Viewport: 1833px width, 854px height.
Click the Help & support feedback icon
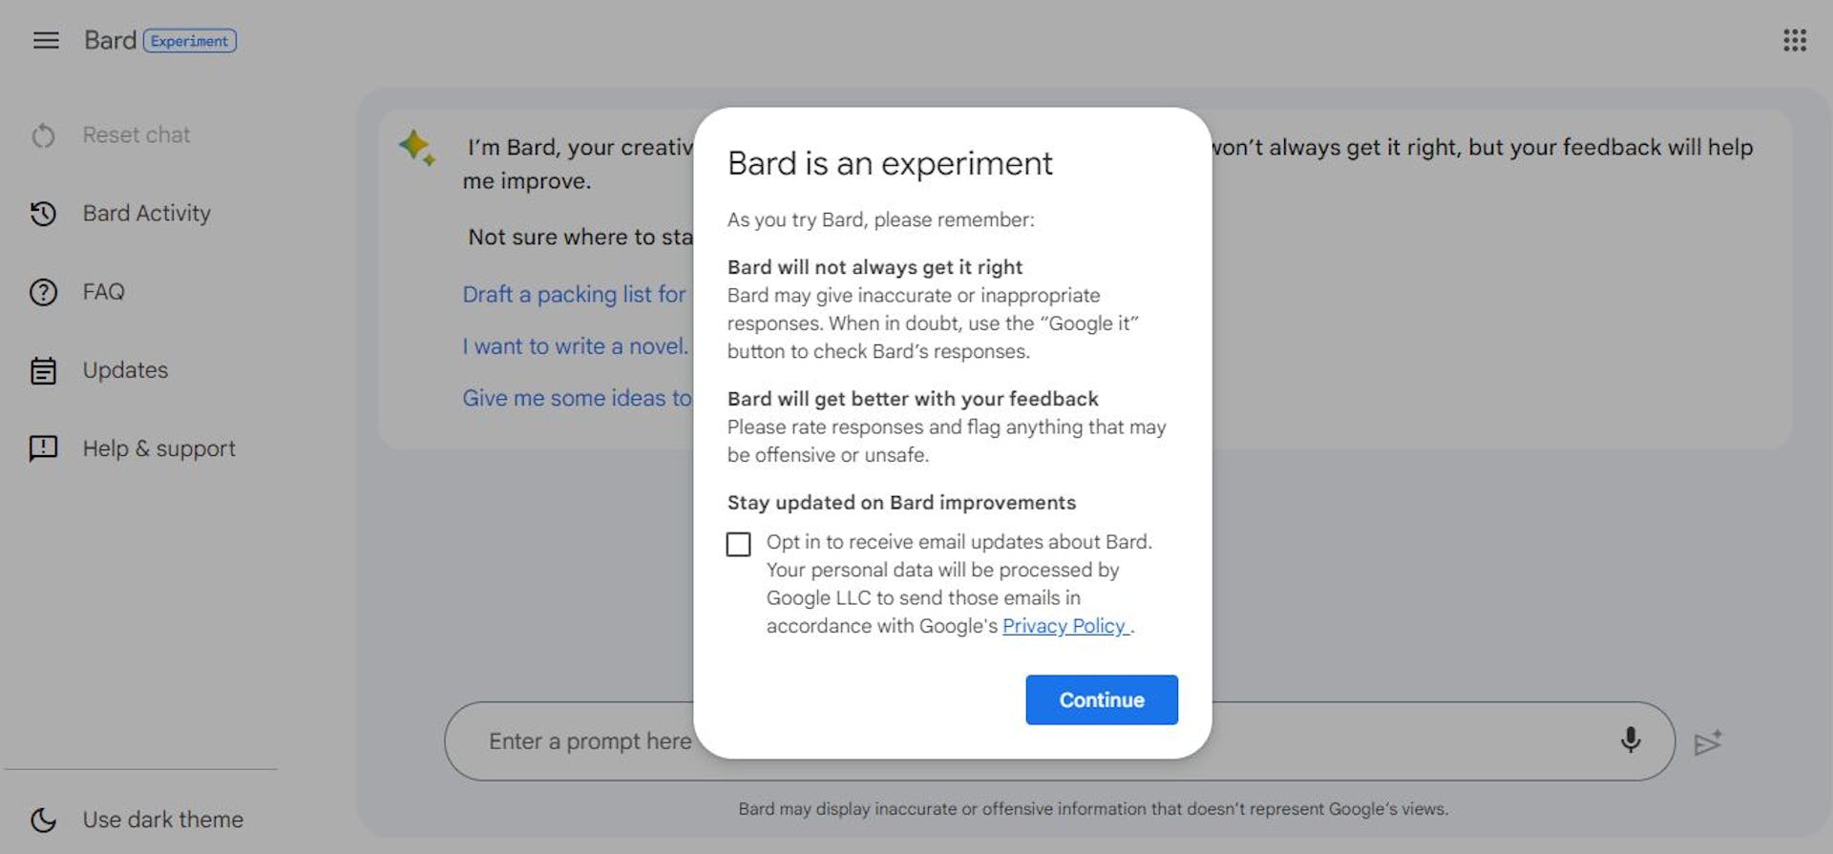[43, 448]
